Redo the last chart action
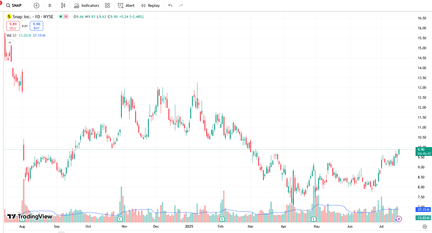This screenshot has width=432, height=233. coord(181,5)
